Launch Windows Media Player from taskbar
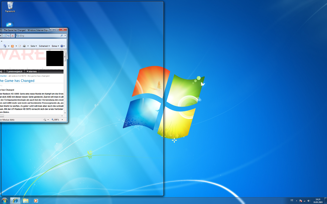The width and height of the screenshot is (327, 204). point(36,200)
